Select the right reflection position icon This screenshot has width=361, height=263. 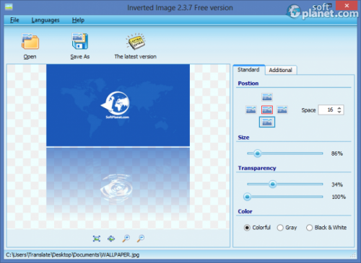point(282,110)
